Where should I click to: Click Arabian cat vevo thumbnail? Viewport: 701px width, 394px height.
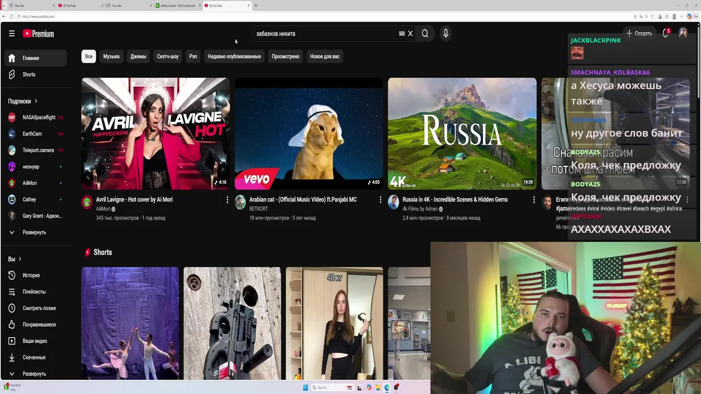click(309, 134)
